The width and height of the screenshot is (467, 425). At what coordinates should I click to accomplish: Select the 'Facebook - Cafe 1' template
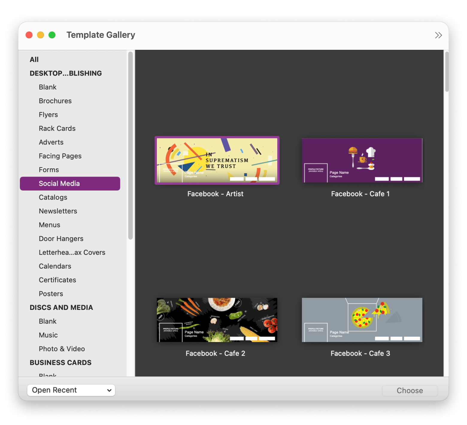point(362,160)
